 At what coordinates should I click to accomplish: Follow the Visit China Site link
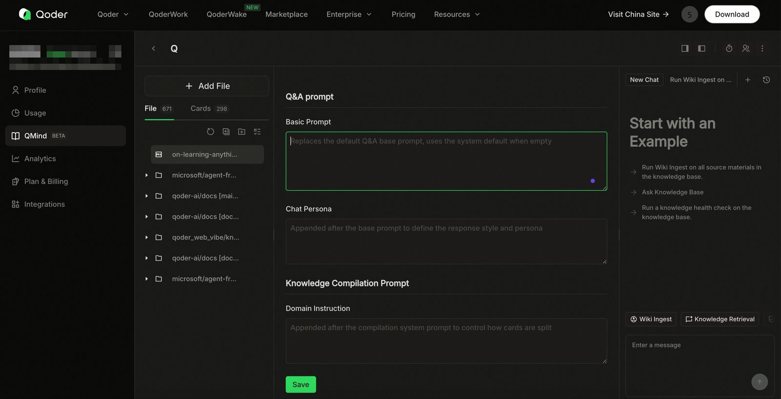pos(638,14)
